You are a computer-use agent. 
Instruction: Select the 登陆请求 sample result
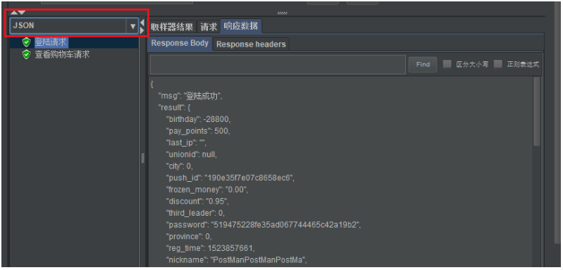51,42
